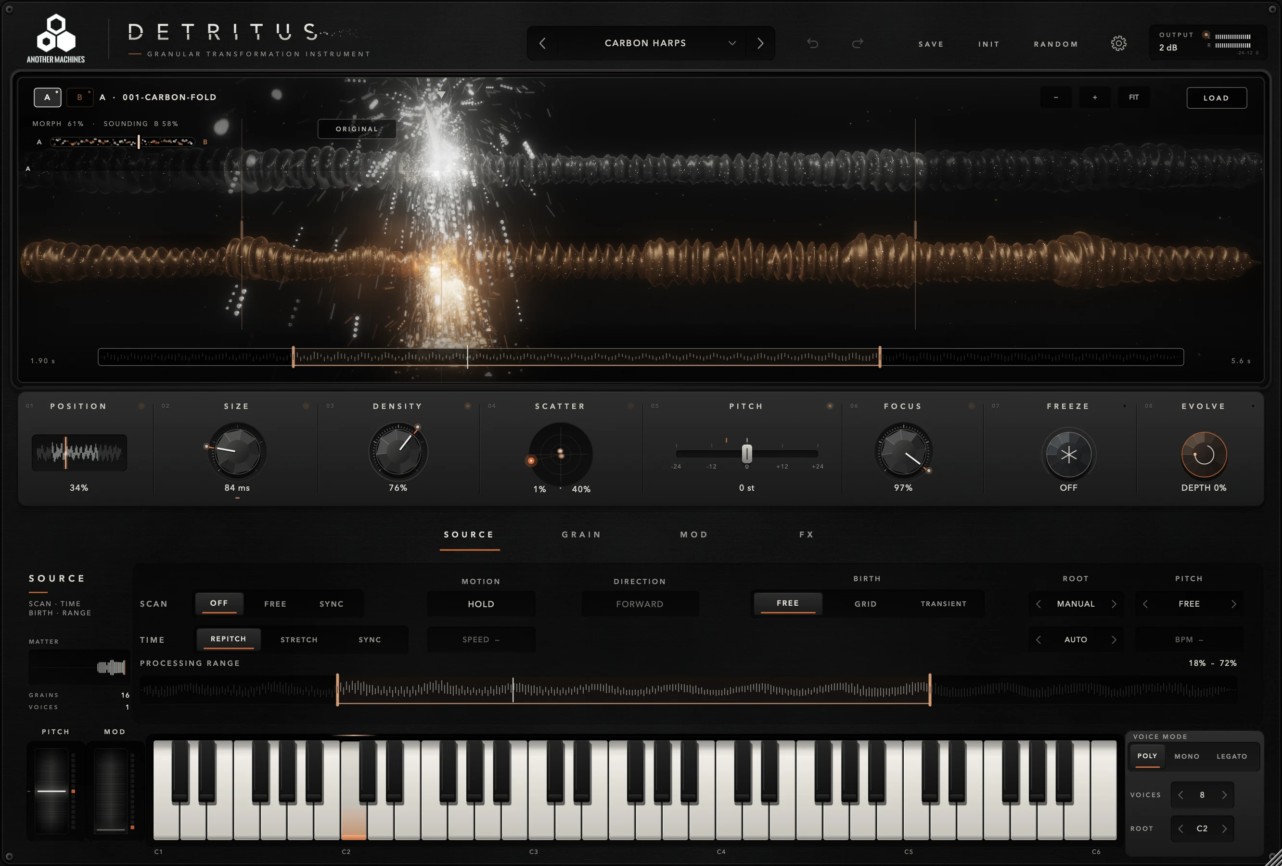This screenshot has width=1282, height=866.
Task: Switch to the MOD tab
Action: (694, 535)
